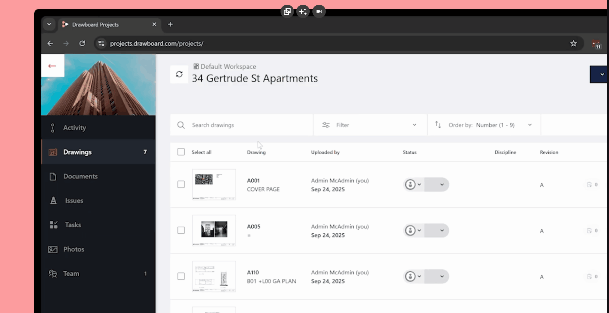
Task: Open the browser tab search chevron
Action: [49, 24]
